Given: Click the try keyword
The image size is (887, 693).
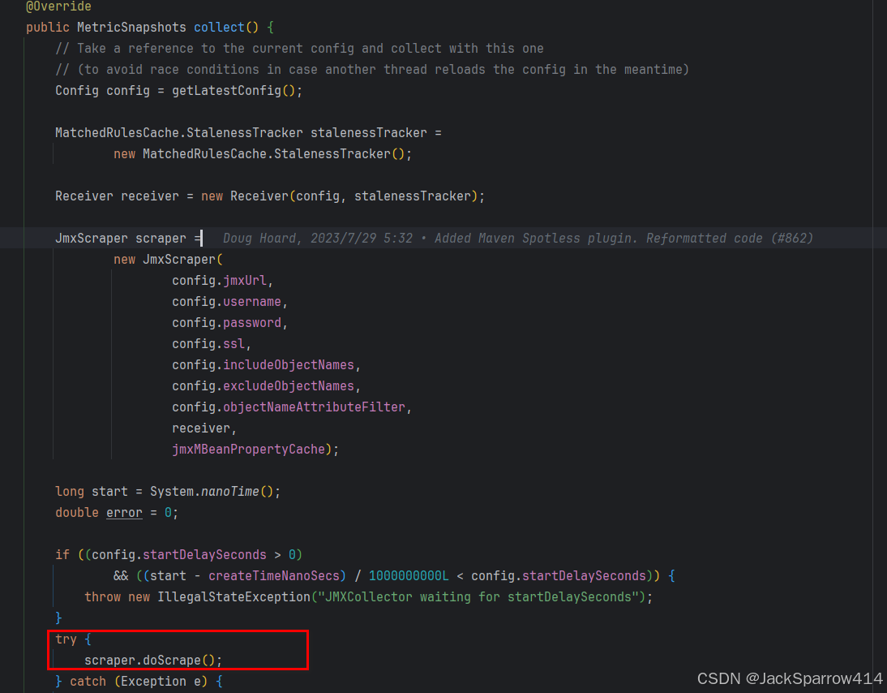Looking at the screenshot, I should pyautogui.click(x=66, y=639).
